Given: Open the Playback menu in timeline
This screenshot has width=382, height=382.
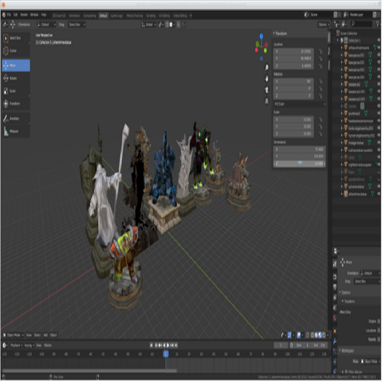Looking at the screenshot, I should [16, 345].
